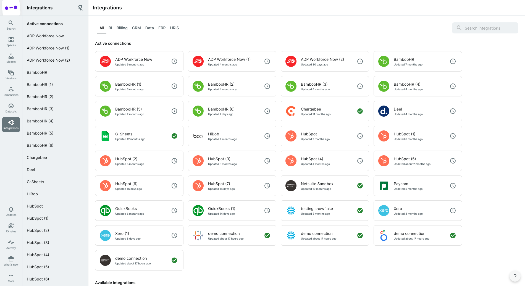Go to Spaces in the sidebar

click(x=11, y=42)
